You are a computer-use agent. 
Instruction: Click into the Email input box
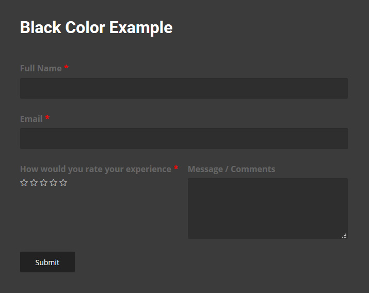[184, 138]
